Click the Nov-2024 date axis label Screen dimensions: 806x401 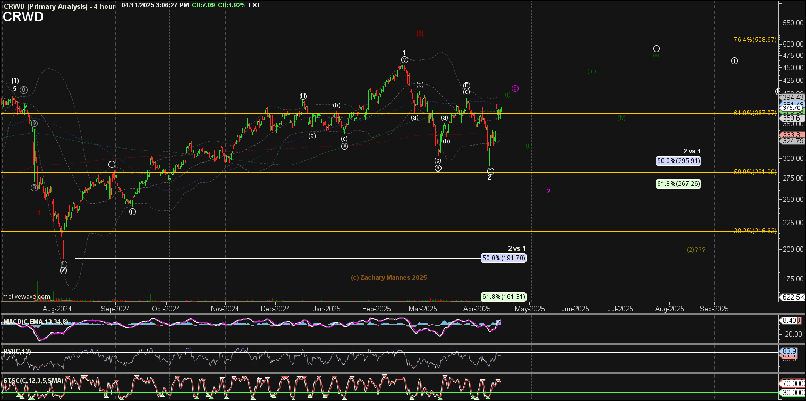(224, 309)
